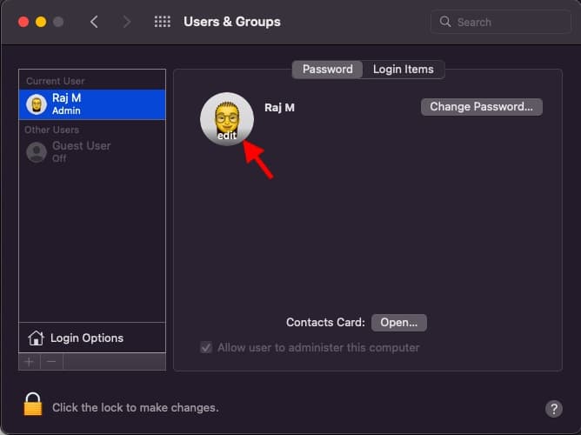This screenshot has width=581, height=435.
Task: Select the Password tab
Action: tap(327, 70)
